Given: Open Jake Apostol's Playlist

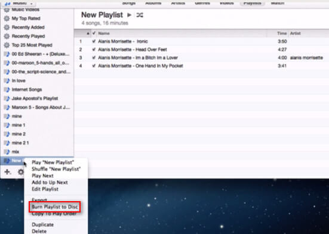Looking at the screenshot, I should click(35, 98).
